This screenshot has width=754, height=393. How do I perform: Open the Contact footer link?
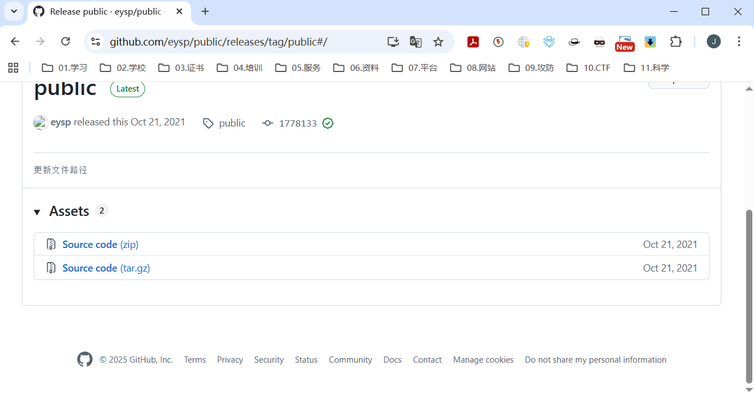click(427, 360)
